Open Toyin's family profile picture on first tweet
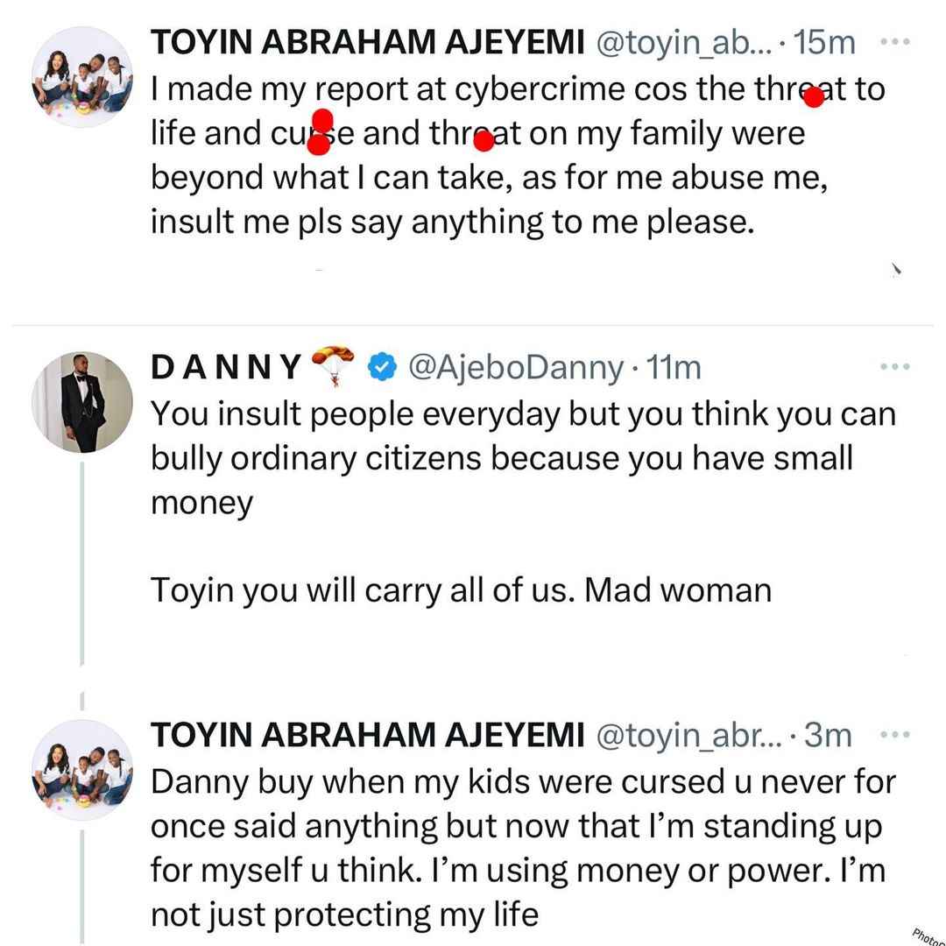The height and width of the screenshot is (946, 946). (x=82, y=76)
